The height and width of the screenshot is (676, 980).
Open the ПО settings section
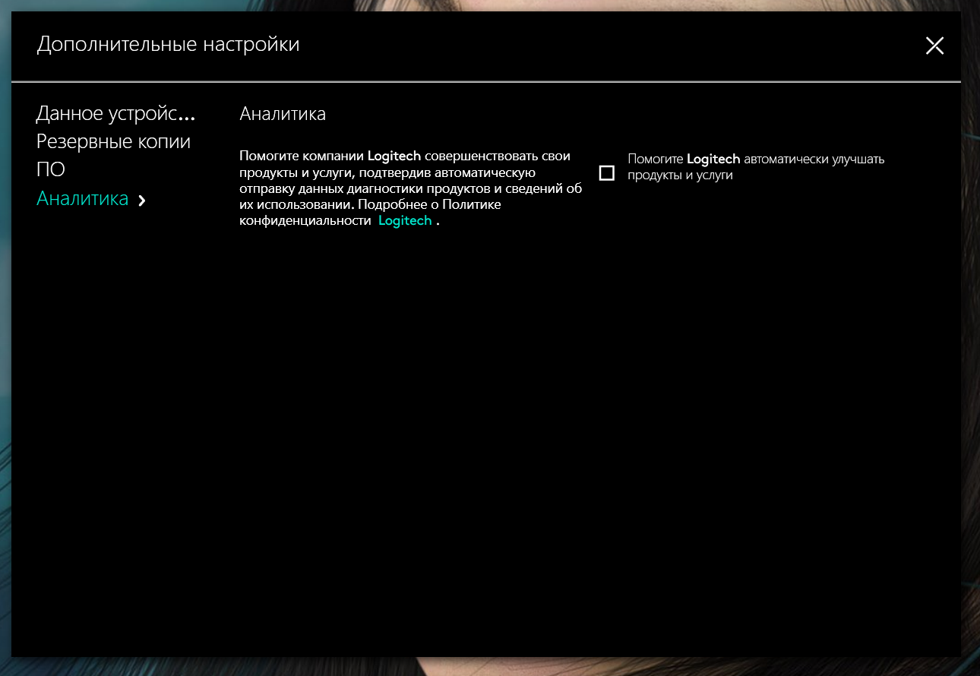tap(51, 169)
